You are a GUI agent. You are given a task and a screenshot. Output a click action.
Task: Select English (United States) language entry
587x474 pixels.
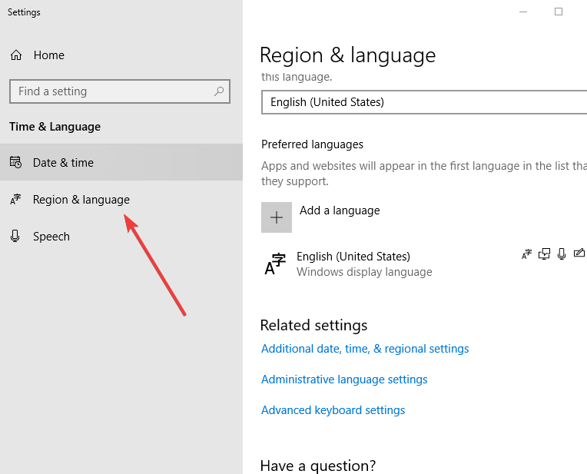(x=353, y=257)
